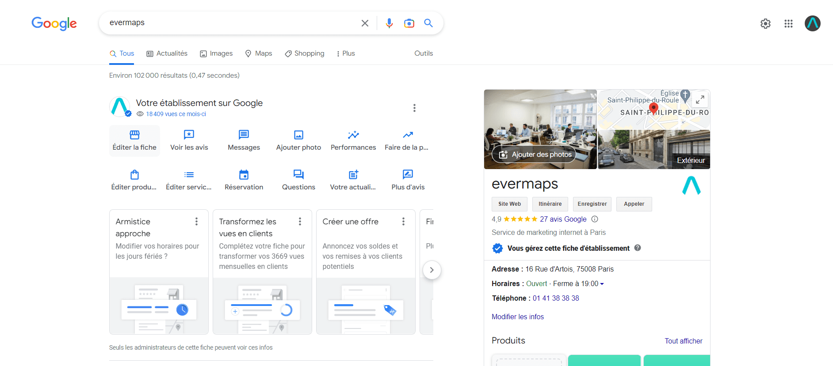This screenshot has height=366, width=833.
Task: Open the Questions chat icon
Action: click(x=298, y=175)
